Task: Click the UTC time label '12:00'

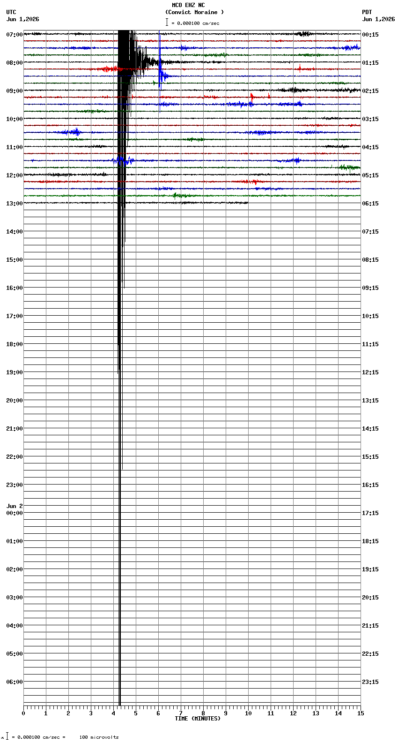Action: (x=15, y=175)
